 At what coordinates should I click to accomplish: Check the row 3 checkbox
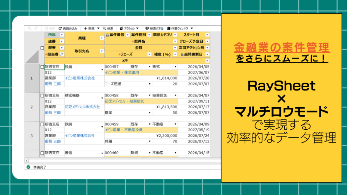coord(42,124)
